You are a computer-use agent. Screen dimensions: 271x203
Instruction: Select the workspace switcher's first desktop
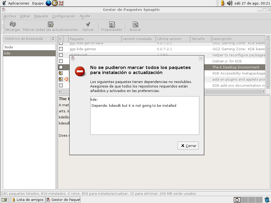click(237, 200)
